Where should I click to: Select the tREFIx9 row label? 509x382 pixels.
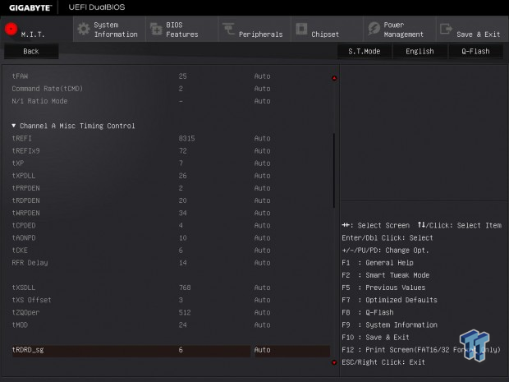pyautogui.click(x=25, y=150)
